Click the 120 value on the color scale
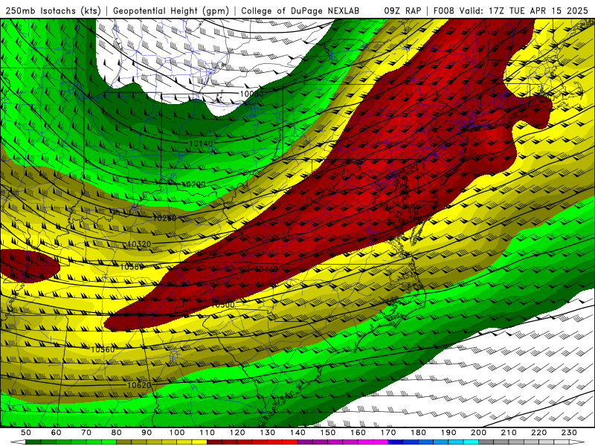Screen dimensions: 595x446 pyautogui.click(x=237, y=433)
